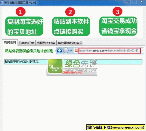Click the greyed forward navigation circle icon
The image size is (146, 131).
(x=66, y=51)
